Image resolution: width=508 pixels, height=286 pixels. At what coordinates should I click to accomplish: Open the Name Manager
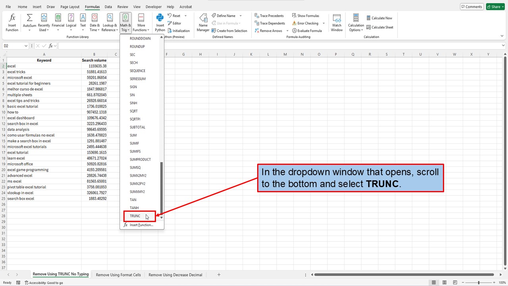[203, 23]
